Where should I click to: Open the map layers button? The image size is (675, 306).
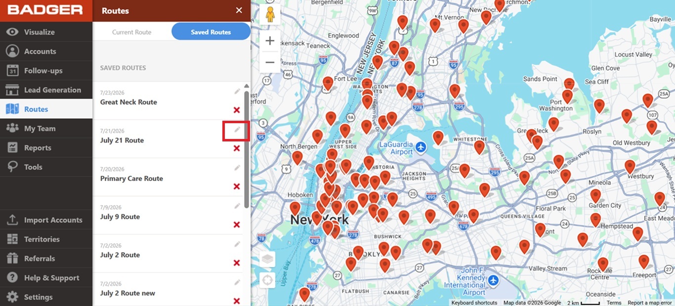[267, 259]
